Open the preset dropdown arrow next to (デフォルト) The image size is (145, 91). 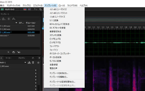[25, 62]
